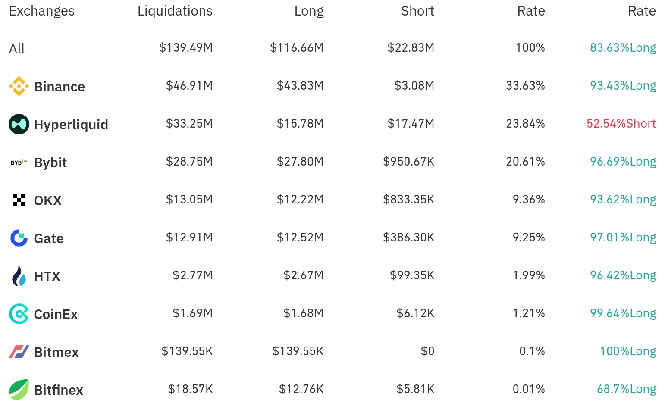The width and height of the screenshot is (665, 400).
Task: Select the All exchanges row label
Action: click(17, 49)
